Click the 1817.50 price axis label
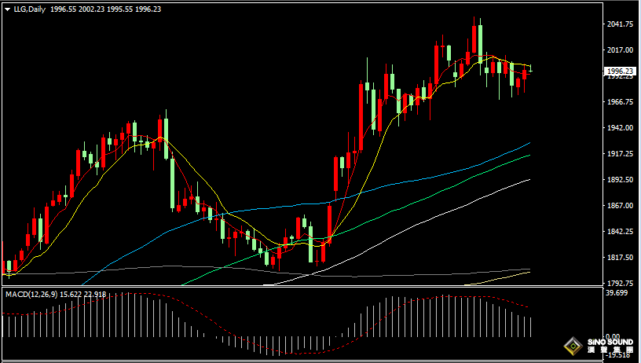Screen dimensions: 641x363 click(x=620, y=258)
